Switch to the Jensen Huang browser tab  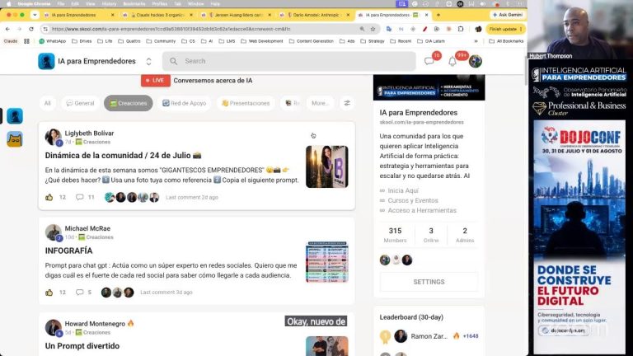(x=237, y=15)
